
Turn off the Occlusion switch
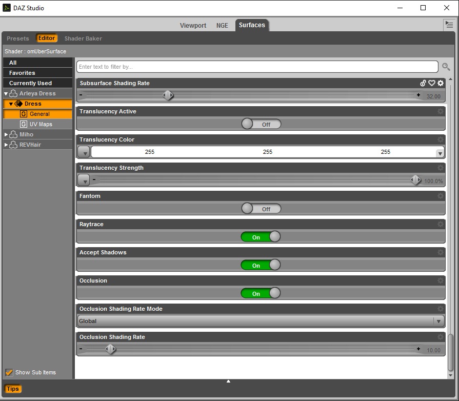click(x=261, y=293)
